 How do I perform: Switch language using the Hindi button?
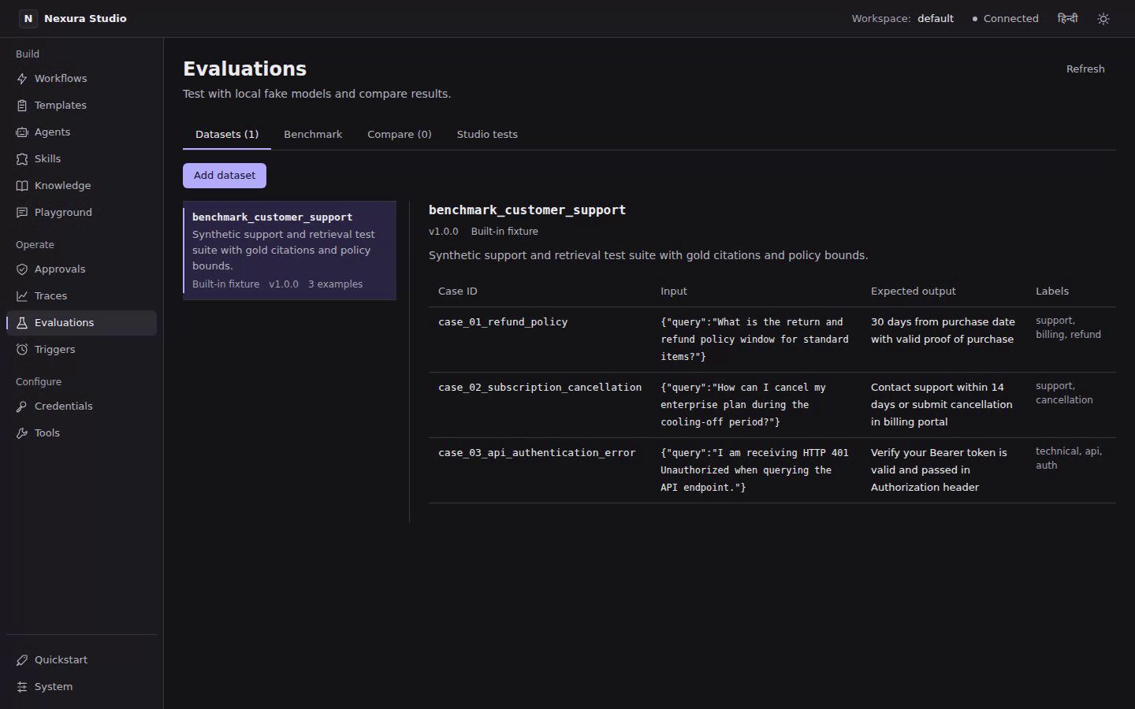[1067, 18]
